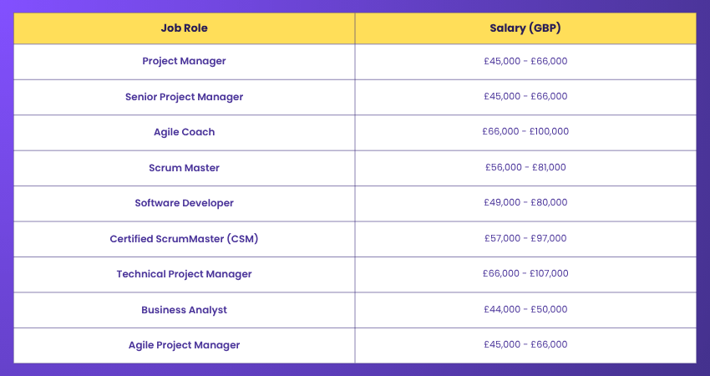
Task: Click the Job Role column header
Action: pos(184,28)
